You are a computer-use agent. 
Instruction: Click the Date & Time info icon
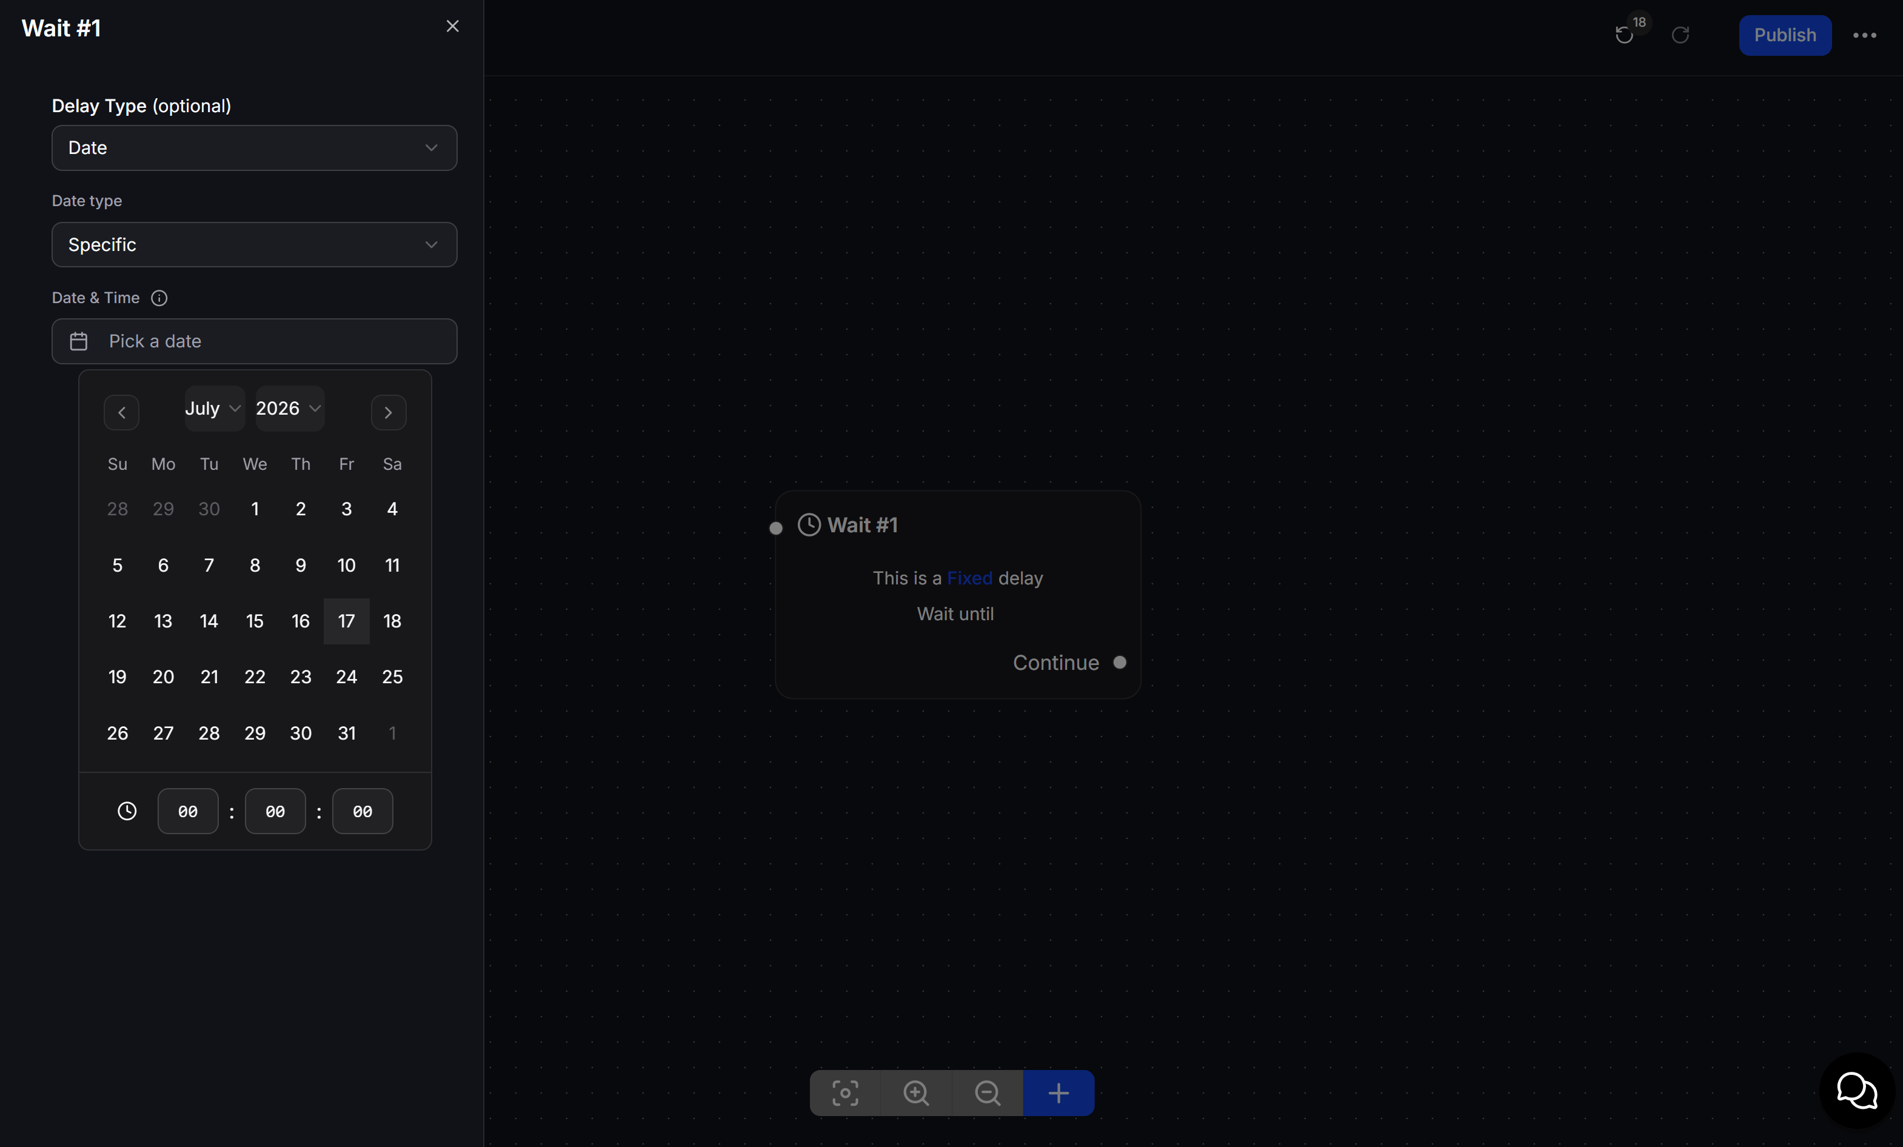click(159, 298)
